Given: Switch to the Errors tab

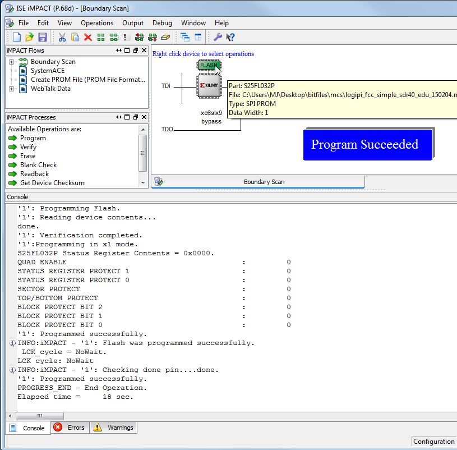Looking at the screenshot, I should point(70,428).
